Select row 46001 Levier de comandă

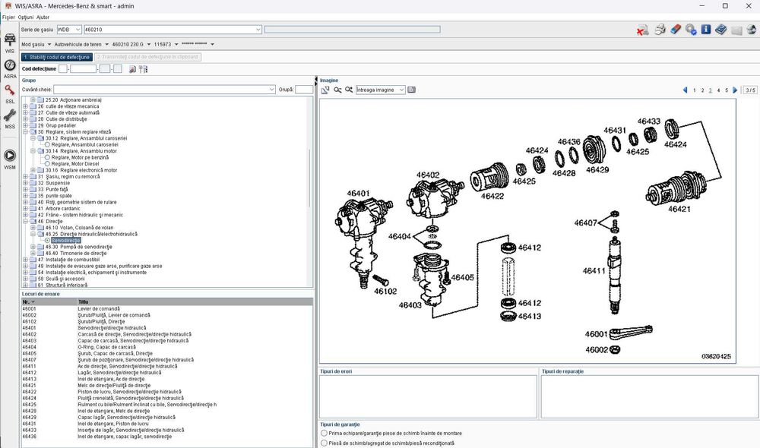(x=166, y=308)
